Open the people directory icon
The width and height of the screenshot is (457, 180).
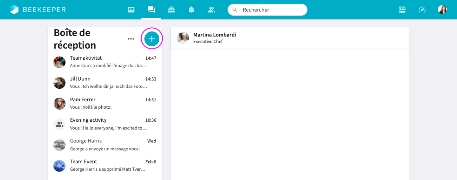click(211, 10)
